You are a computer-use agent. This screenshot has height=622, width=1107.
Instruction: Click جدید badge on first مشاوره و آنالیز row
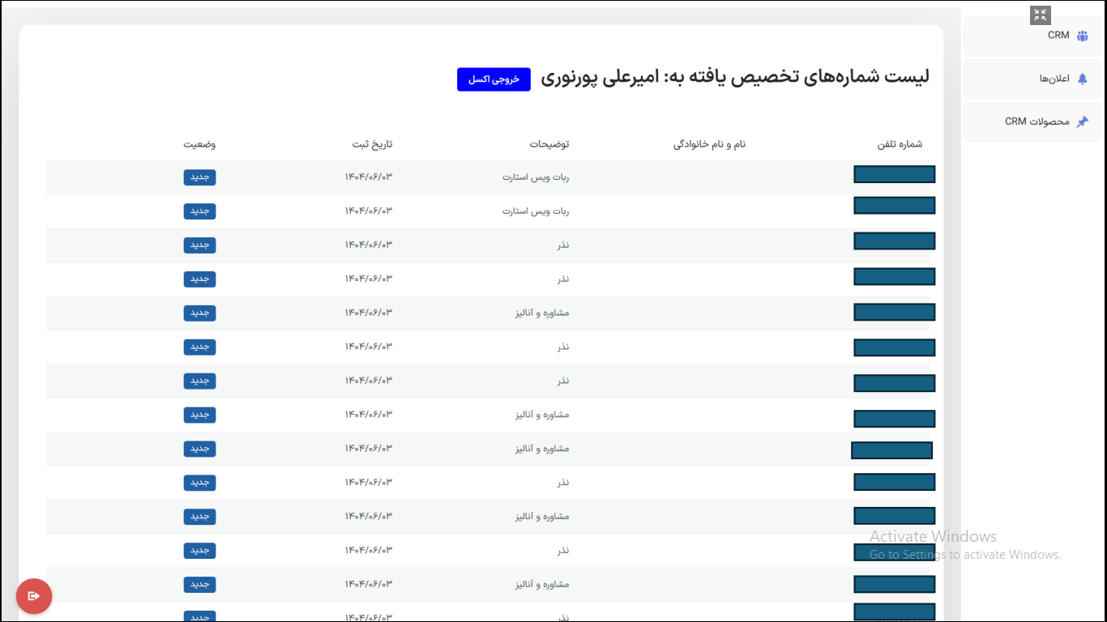point(199,313)
